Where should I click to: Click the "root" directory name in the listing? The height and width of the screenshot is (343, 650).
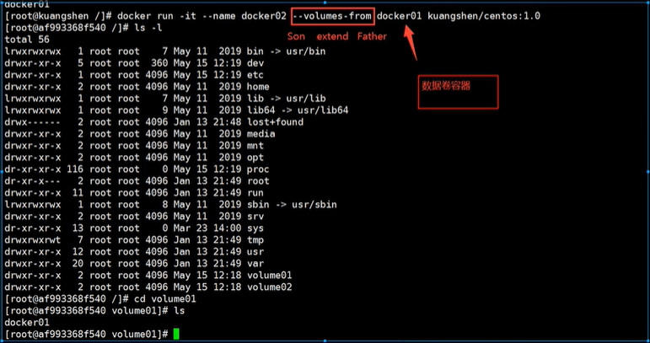coord(258,181)
